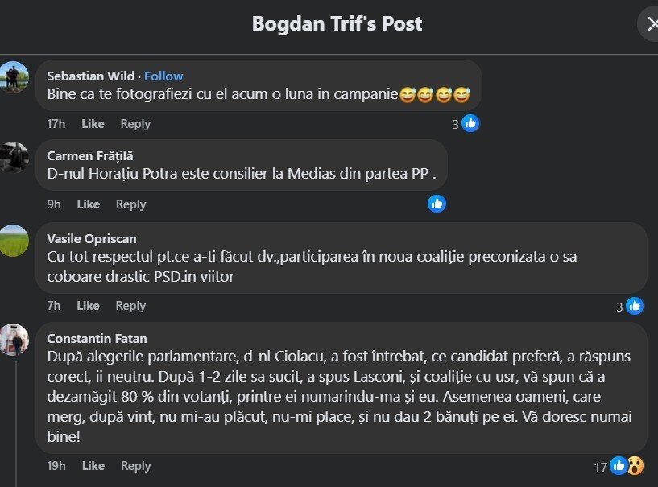Open Sebastian Wild's profile picture

pos(14,76)
